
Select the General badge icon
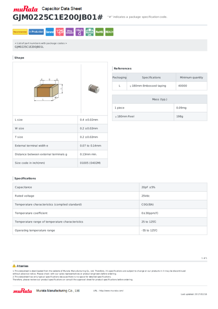[50, 32]
